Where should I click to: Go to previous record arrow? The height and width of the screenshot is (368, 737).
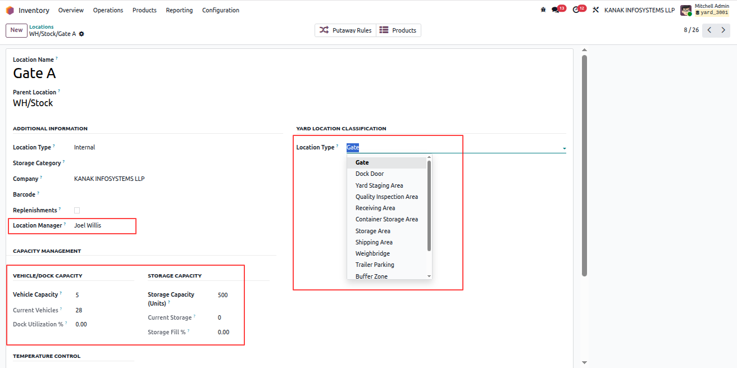click(709, 30)
